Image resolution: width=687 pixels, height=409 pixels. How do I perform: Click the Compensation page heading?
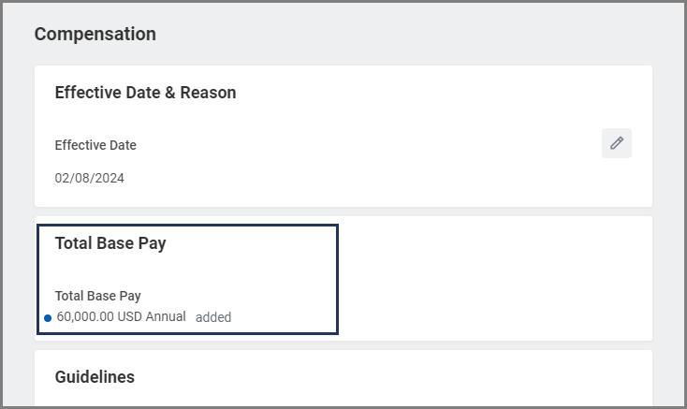click(95, 35)
